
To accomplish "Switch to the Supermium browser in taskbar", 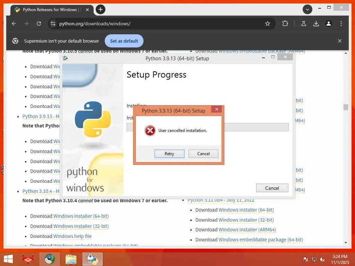I will click(x=50, y=259).
